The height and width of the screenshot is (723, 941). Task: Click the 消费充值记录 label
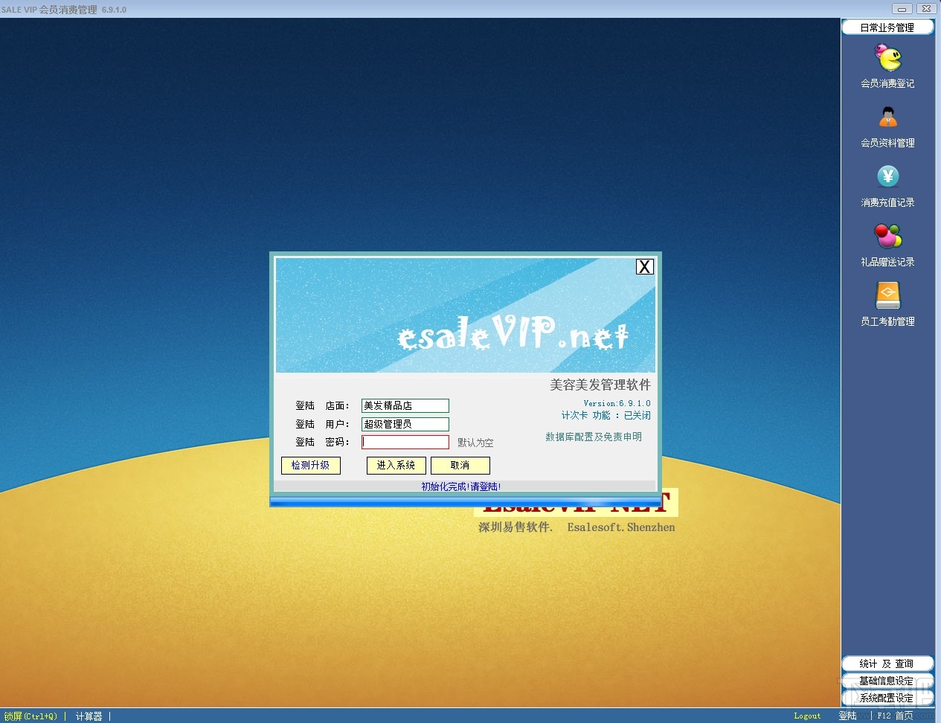point(887,202)
